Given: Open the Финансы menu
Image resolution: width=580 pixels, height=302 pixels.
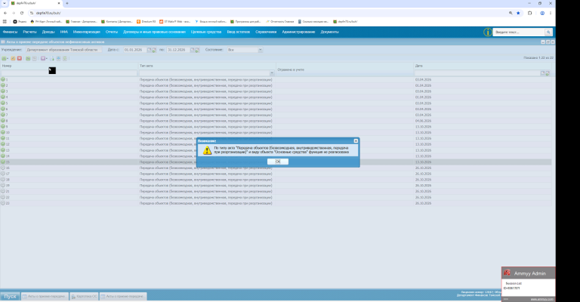Looking at the screenshot, I should click(10, 32).
